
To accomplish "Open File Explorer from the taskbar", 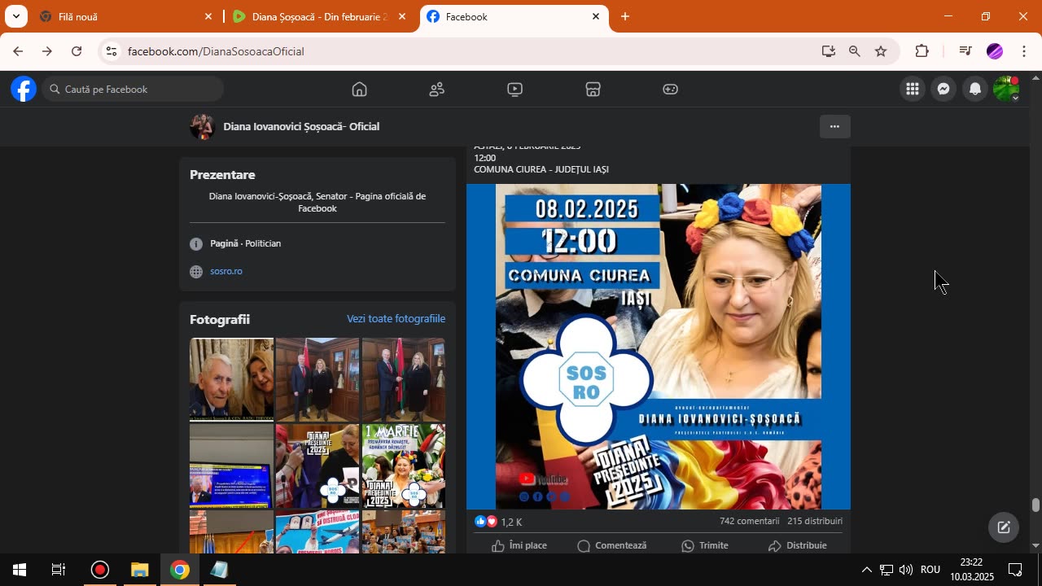I will [x=139, y=570].
